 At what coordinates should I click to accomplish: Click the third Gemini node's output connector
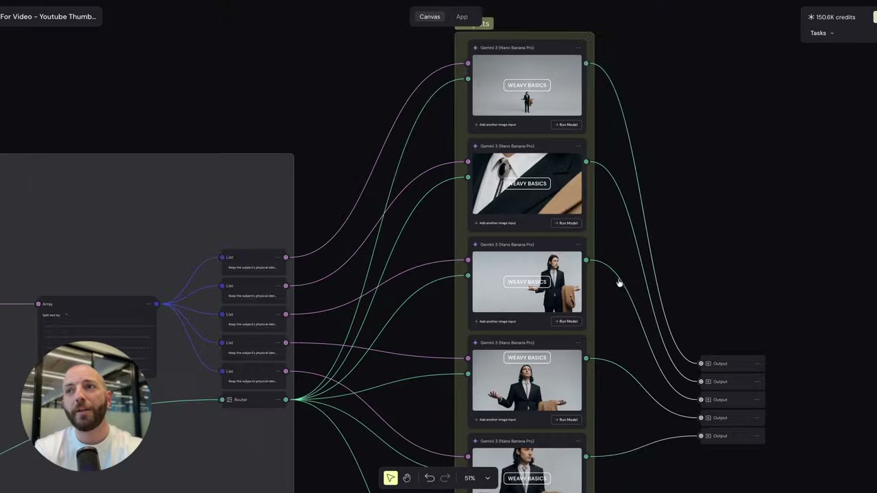[x=586, y=260]
